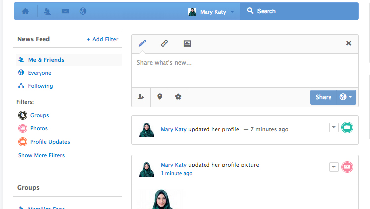This screenshot has width=370, height=209.
Task: Click the Share button
Action: (x=323, y=97)
